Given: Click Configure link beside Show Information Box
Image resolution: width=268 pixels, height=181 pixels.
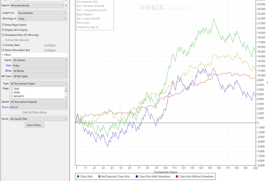Looking at the screenshot, I should (50, 50).
